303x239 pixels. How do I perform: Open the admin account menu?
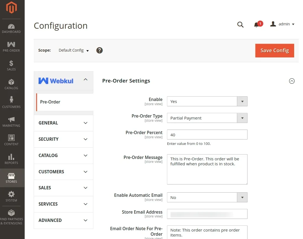pyautogui.click(x=282, y=24)
